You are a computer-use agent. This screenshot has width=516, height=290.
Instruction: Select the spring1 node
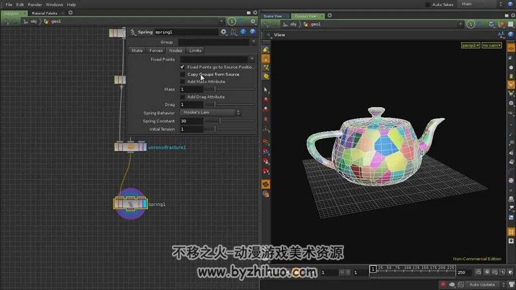coord(130,204)
